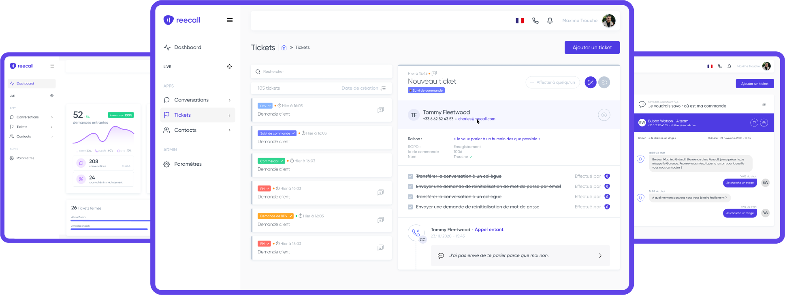Open notifications bell in center window header

pos(550,21)
